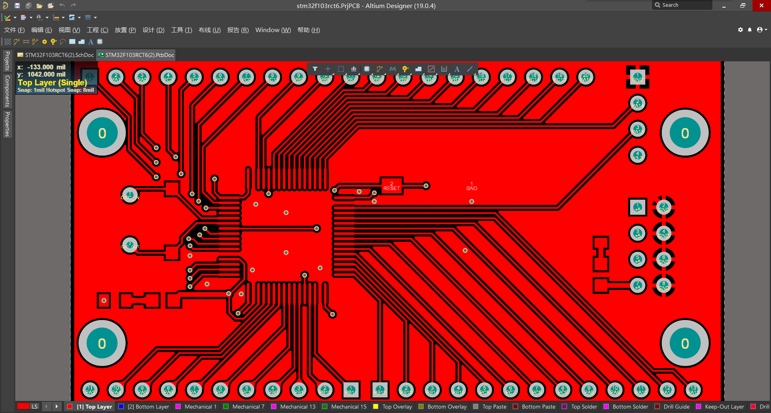Open a document with the folder icon
This screenshot has width=771, height=413.
39,6
